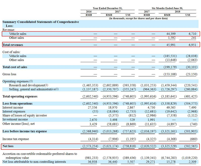Click the Total operating expenses label
201x166 pixels.
point(20,97)
